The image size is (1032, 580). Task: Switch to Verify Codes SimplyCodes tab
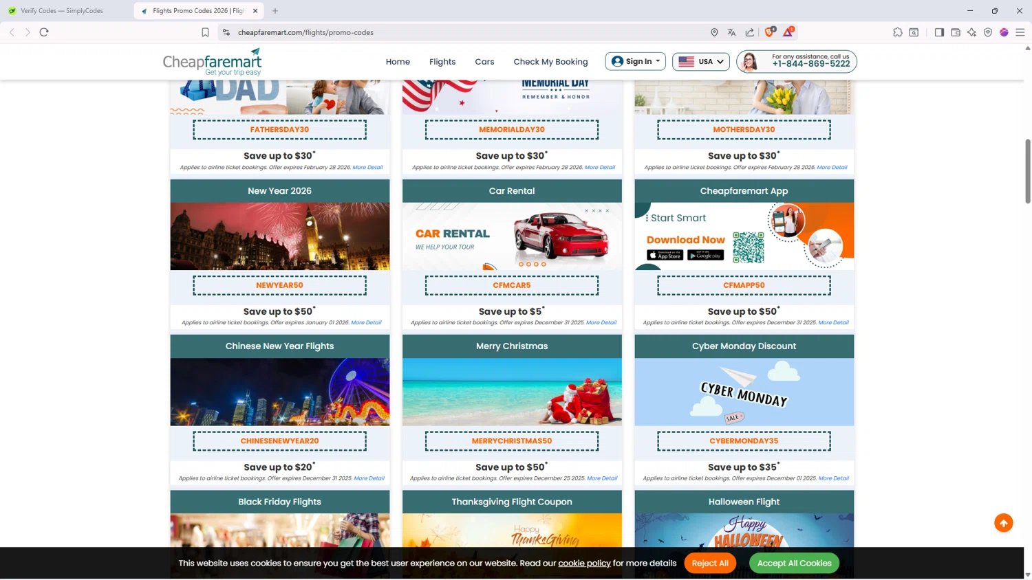(62, 11)
